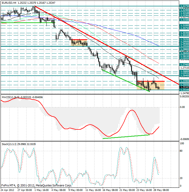Select the stochastic 80 level label

coord(181,151)
